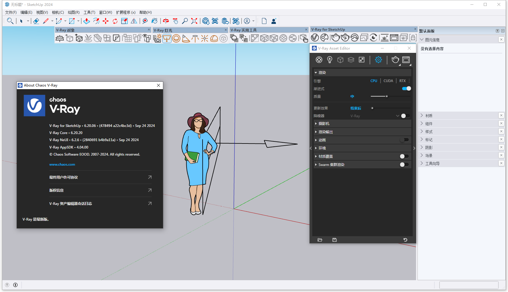This screenshot has width=508, height=292.
Task: Open Geometry tab in Asset Editor
Action: pos(340,60)
